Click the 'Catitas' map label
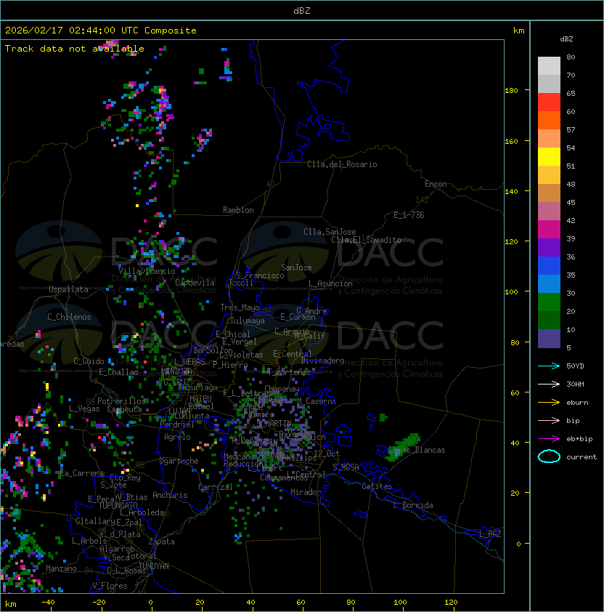 point(377,486)
